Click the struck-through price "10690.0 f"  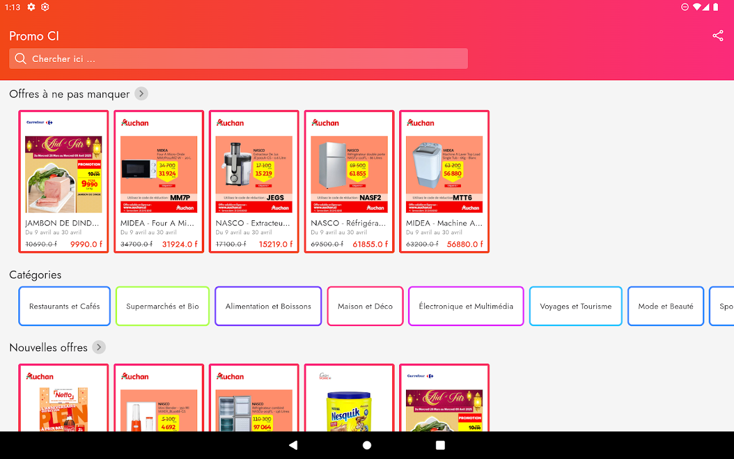coord(41,244)
